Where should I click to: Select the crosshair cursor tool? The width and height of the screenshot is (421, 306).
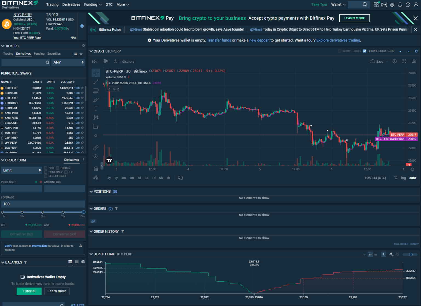(96, 73)
